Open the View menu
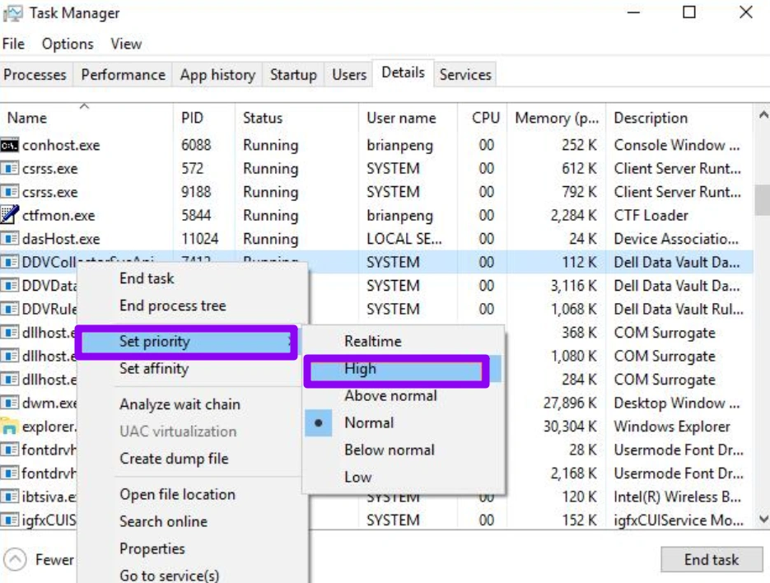Image resolution: width=770 pixels, height=583 pixels. coord(126,44)
